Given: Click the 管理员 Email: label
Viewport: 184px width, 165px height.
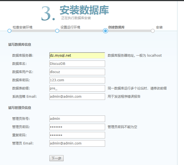Looking at the screenshot, I should [x=23, y=143].
